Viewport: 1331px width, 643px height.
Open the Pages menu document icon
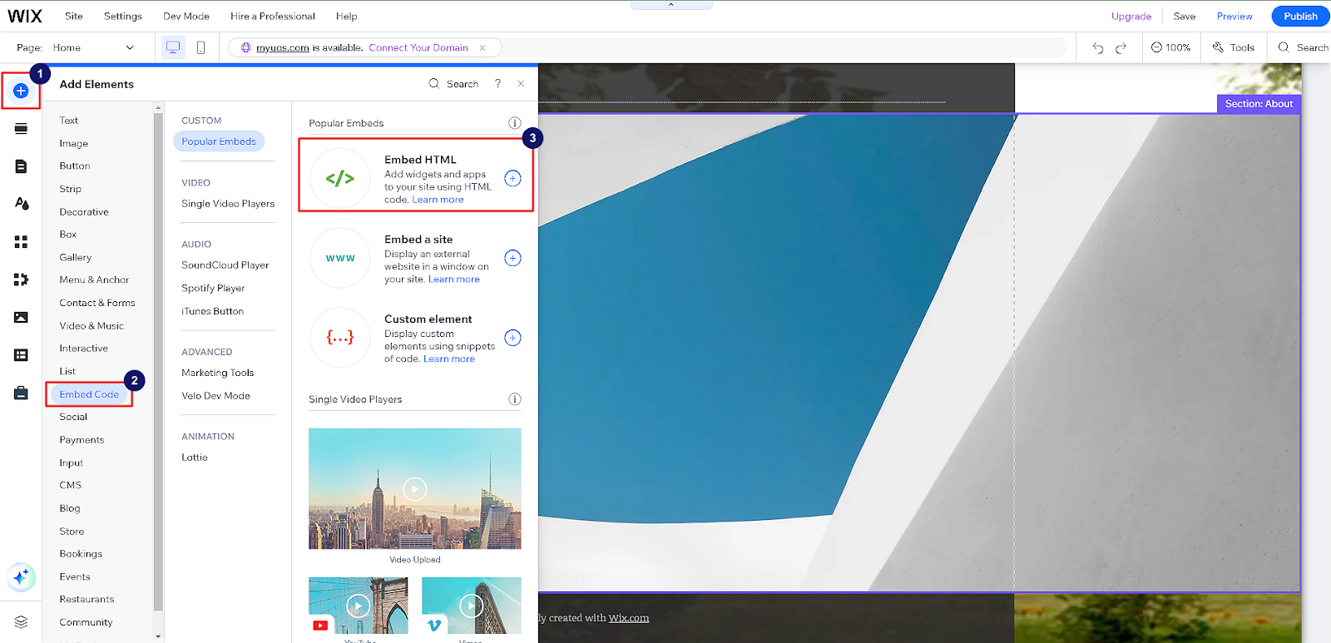click(x=21, y=166)
